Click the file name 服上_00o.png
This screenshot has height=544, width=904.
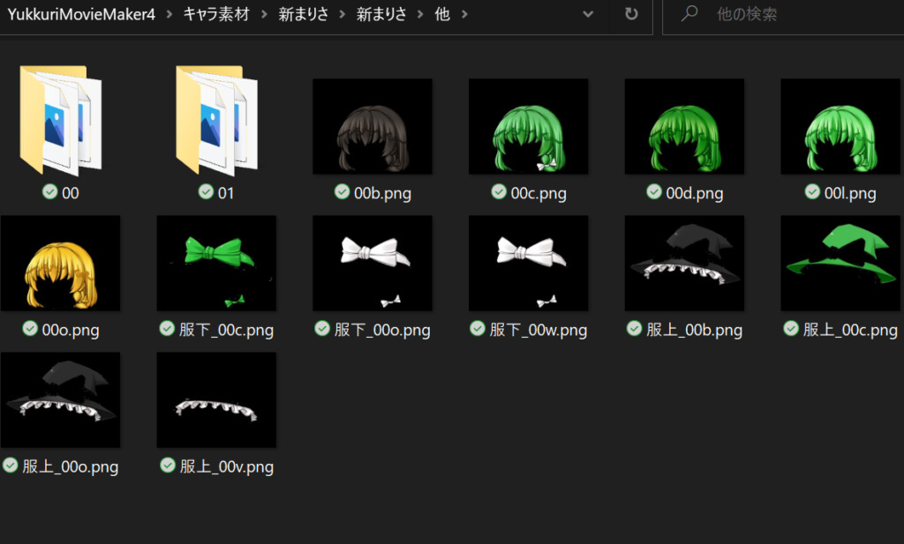(71, 466)
